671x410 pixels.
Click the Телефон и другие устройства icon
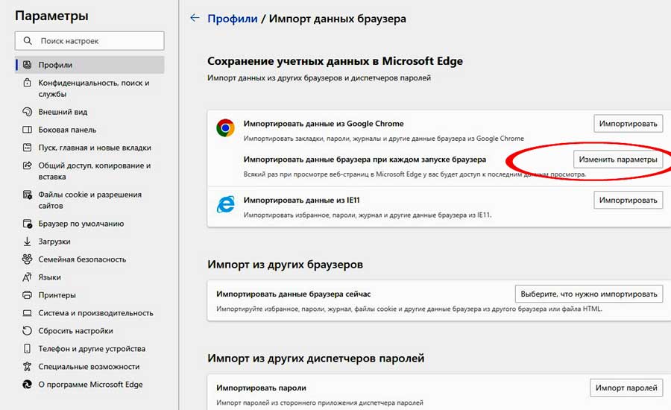click(x=27, y=348)
